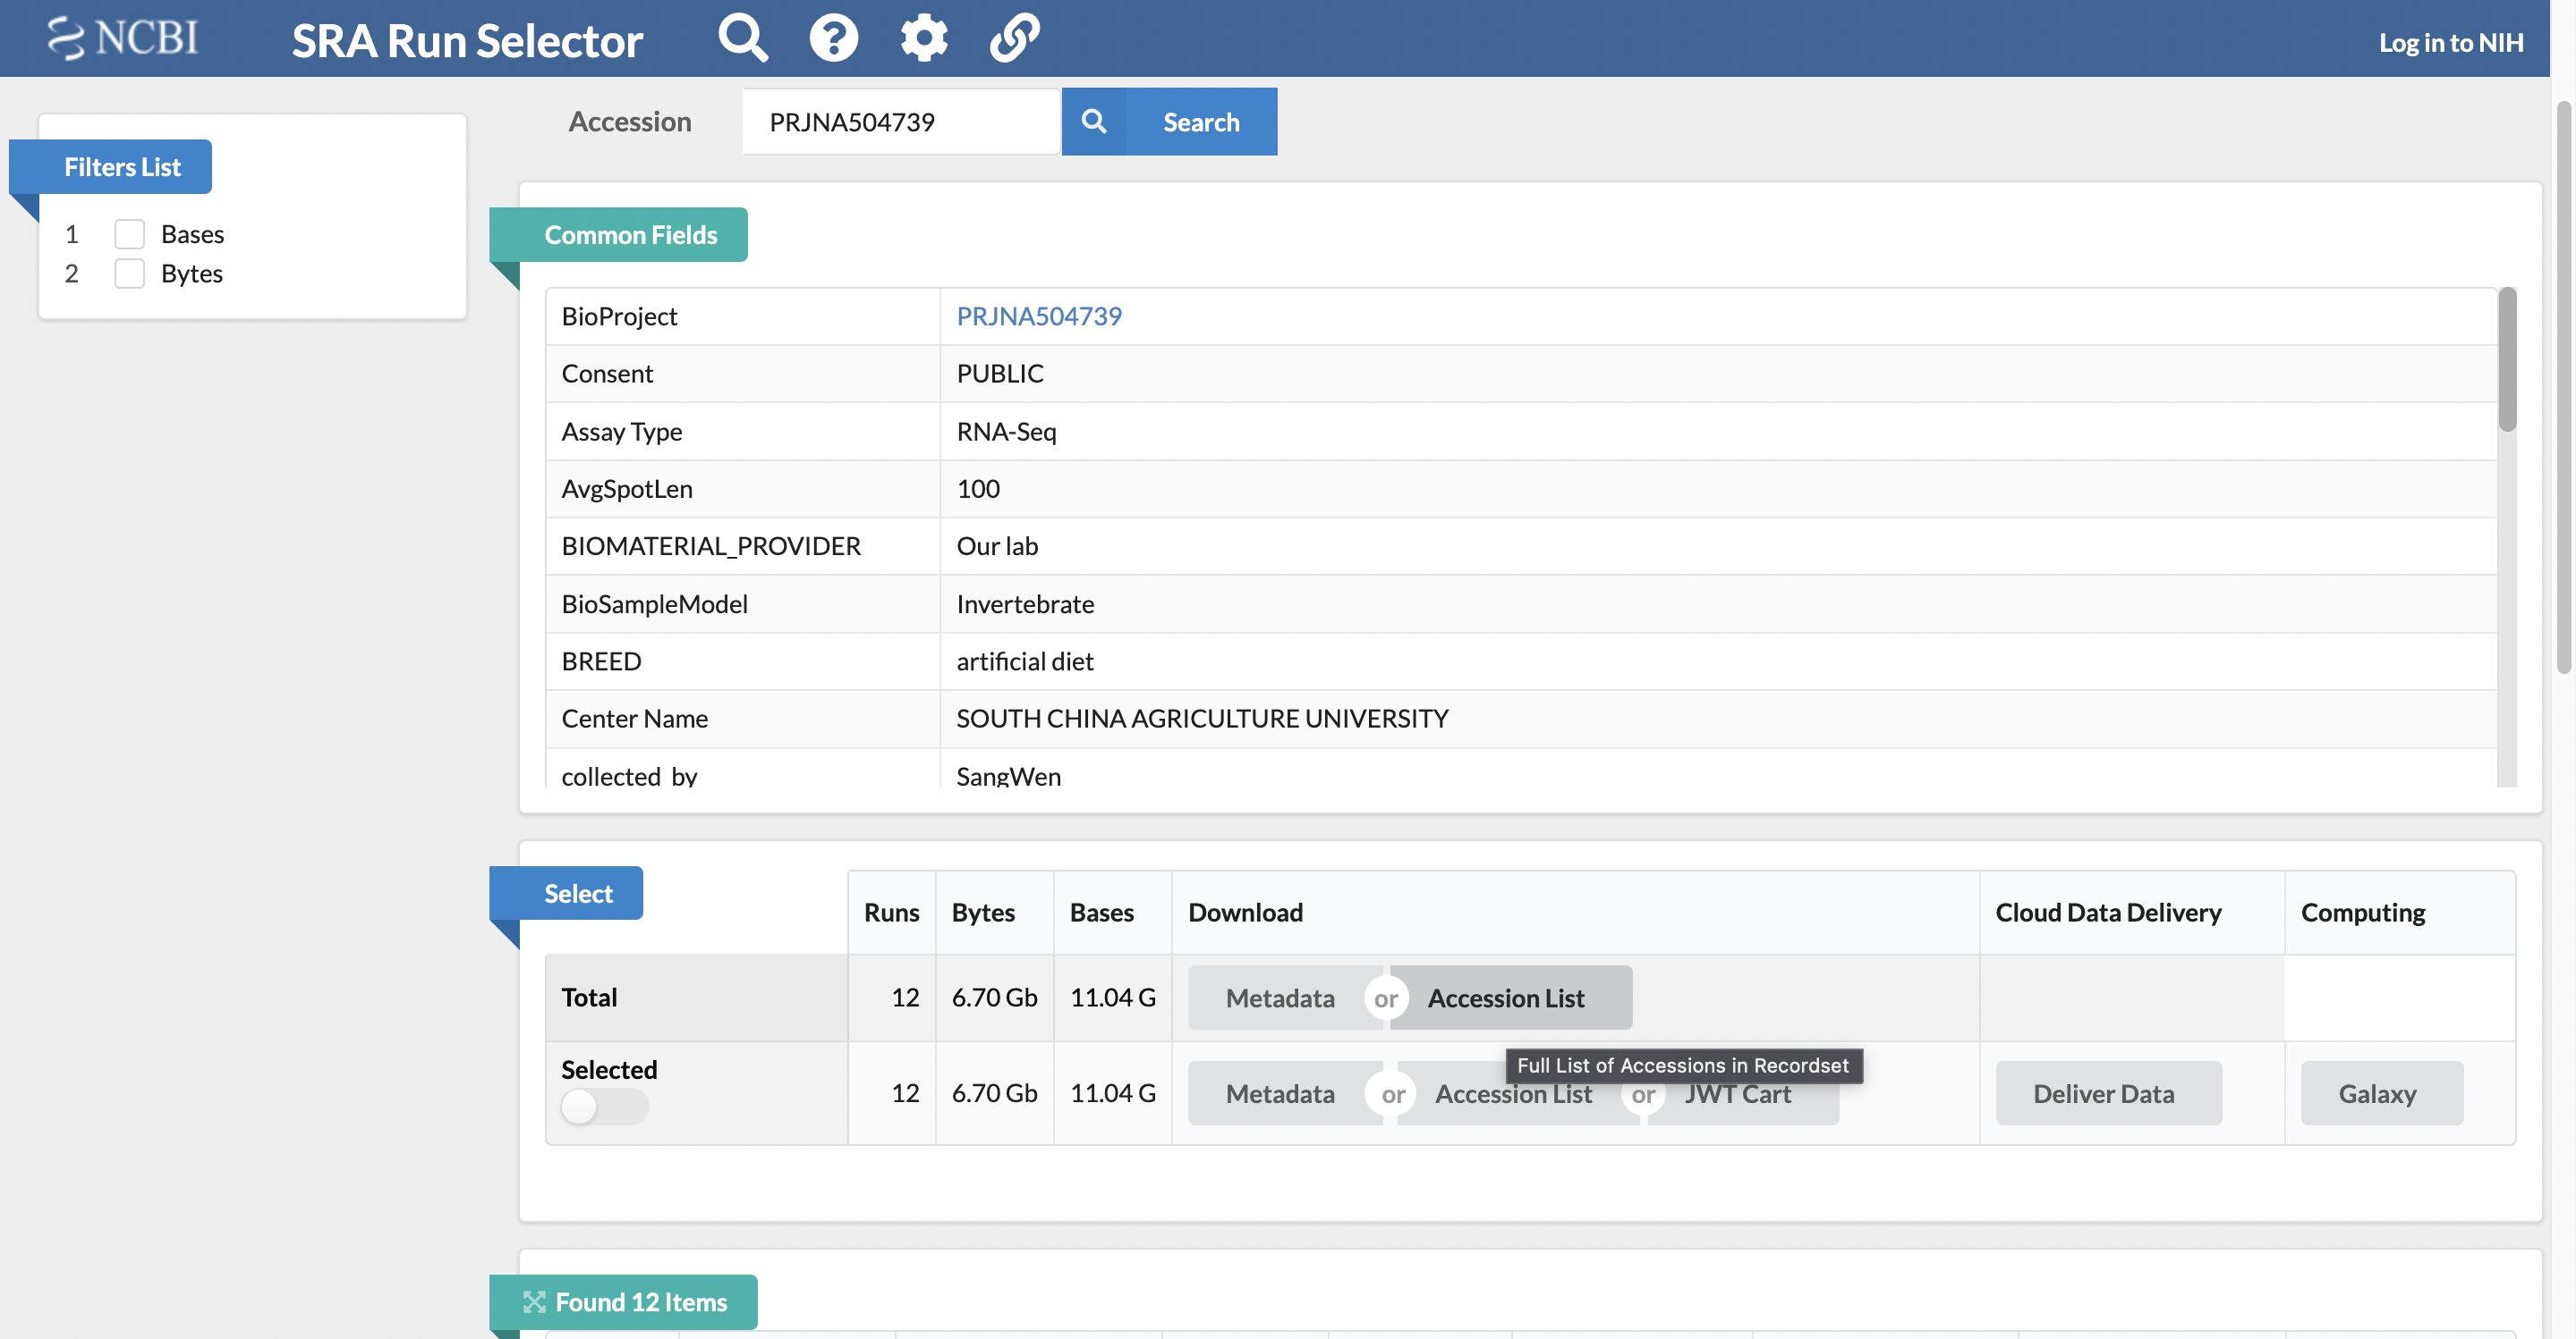The width and height of the screenshot is (2576, 1339).
Task: Click the Accession input field
Action: [x=901, y=121]
